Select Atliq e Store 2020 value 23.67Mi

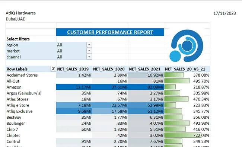(x=110, y=105)
